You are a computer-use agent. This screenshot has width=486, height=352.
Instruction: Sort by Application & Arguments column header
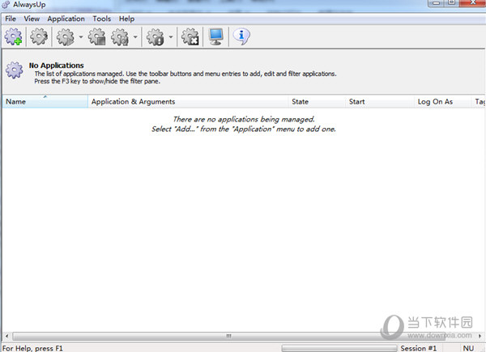188,101
